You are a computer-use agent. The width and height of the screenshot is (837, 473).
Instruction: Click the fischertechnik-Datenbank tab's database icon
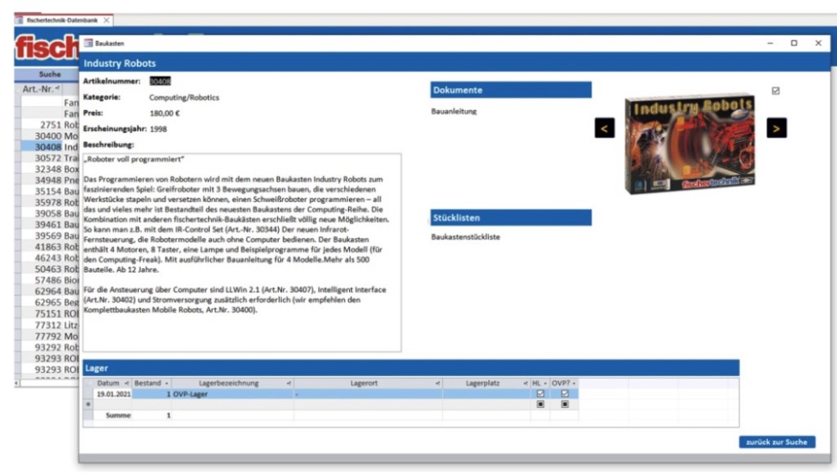[x=19, y=20]
